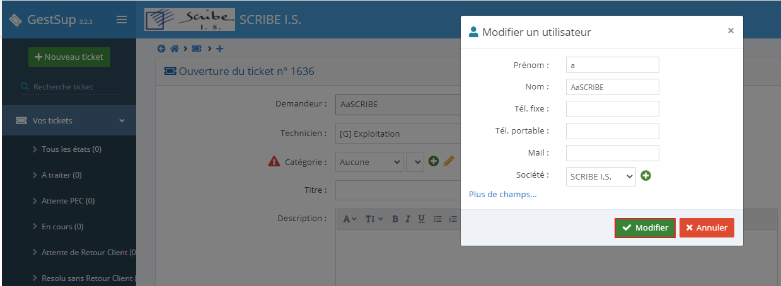Add a category with green plus icon

click(434, 161)
